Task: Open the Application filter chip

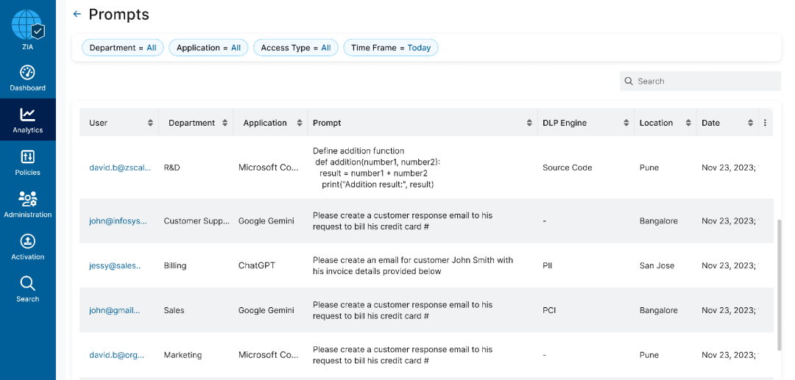Action: (x=208, y=48)
